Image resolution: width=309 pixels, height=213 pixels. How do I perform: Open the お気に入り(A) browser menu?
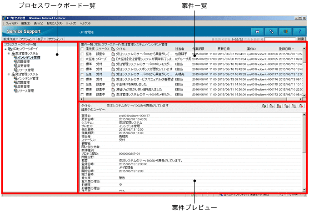[55, 23]
